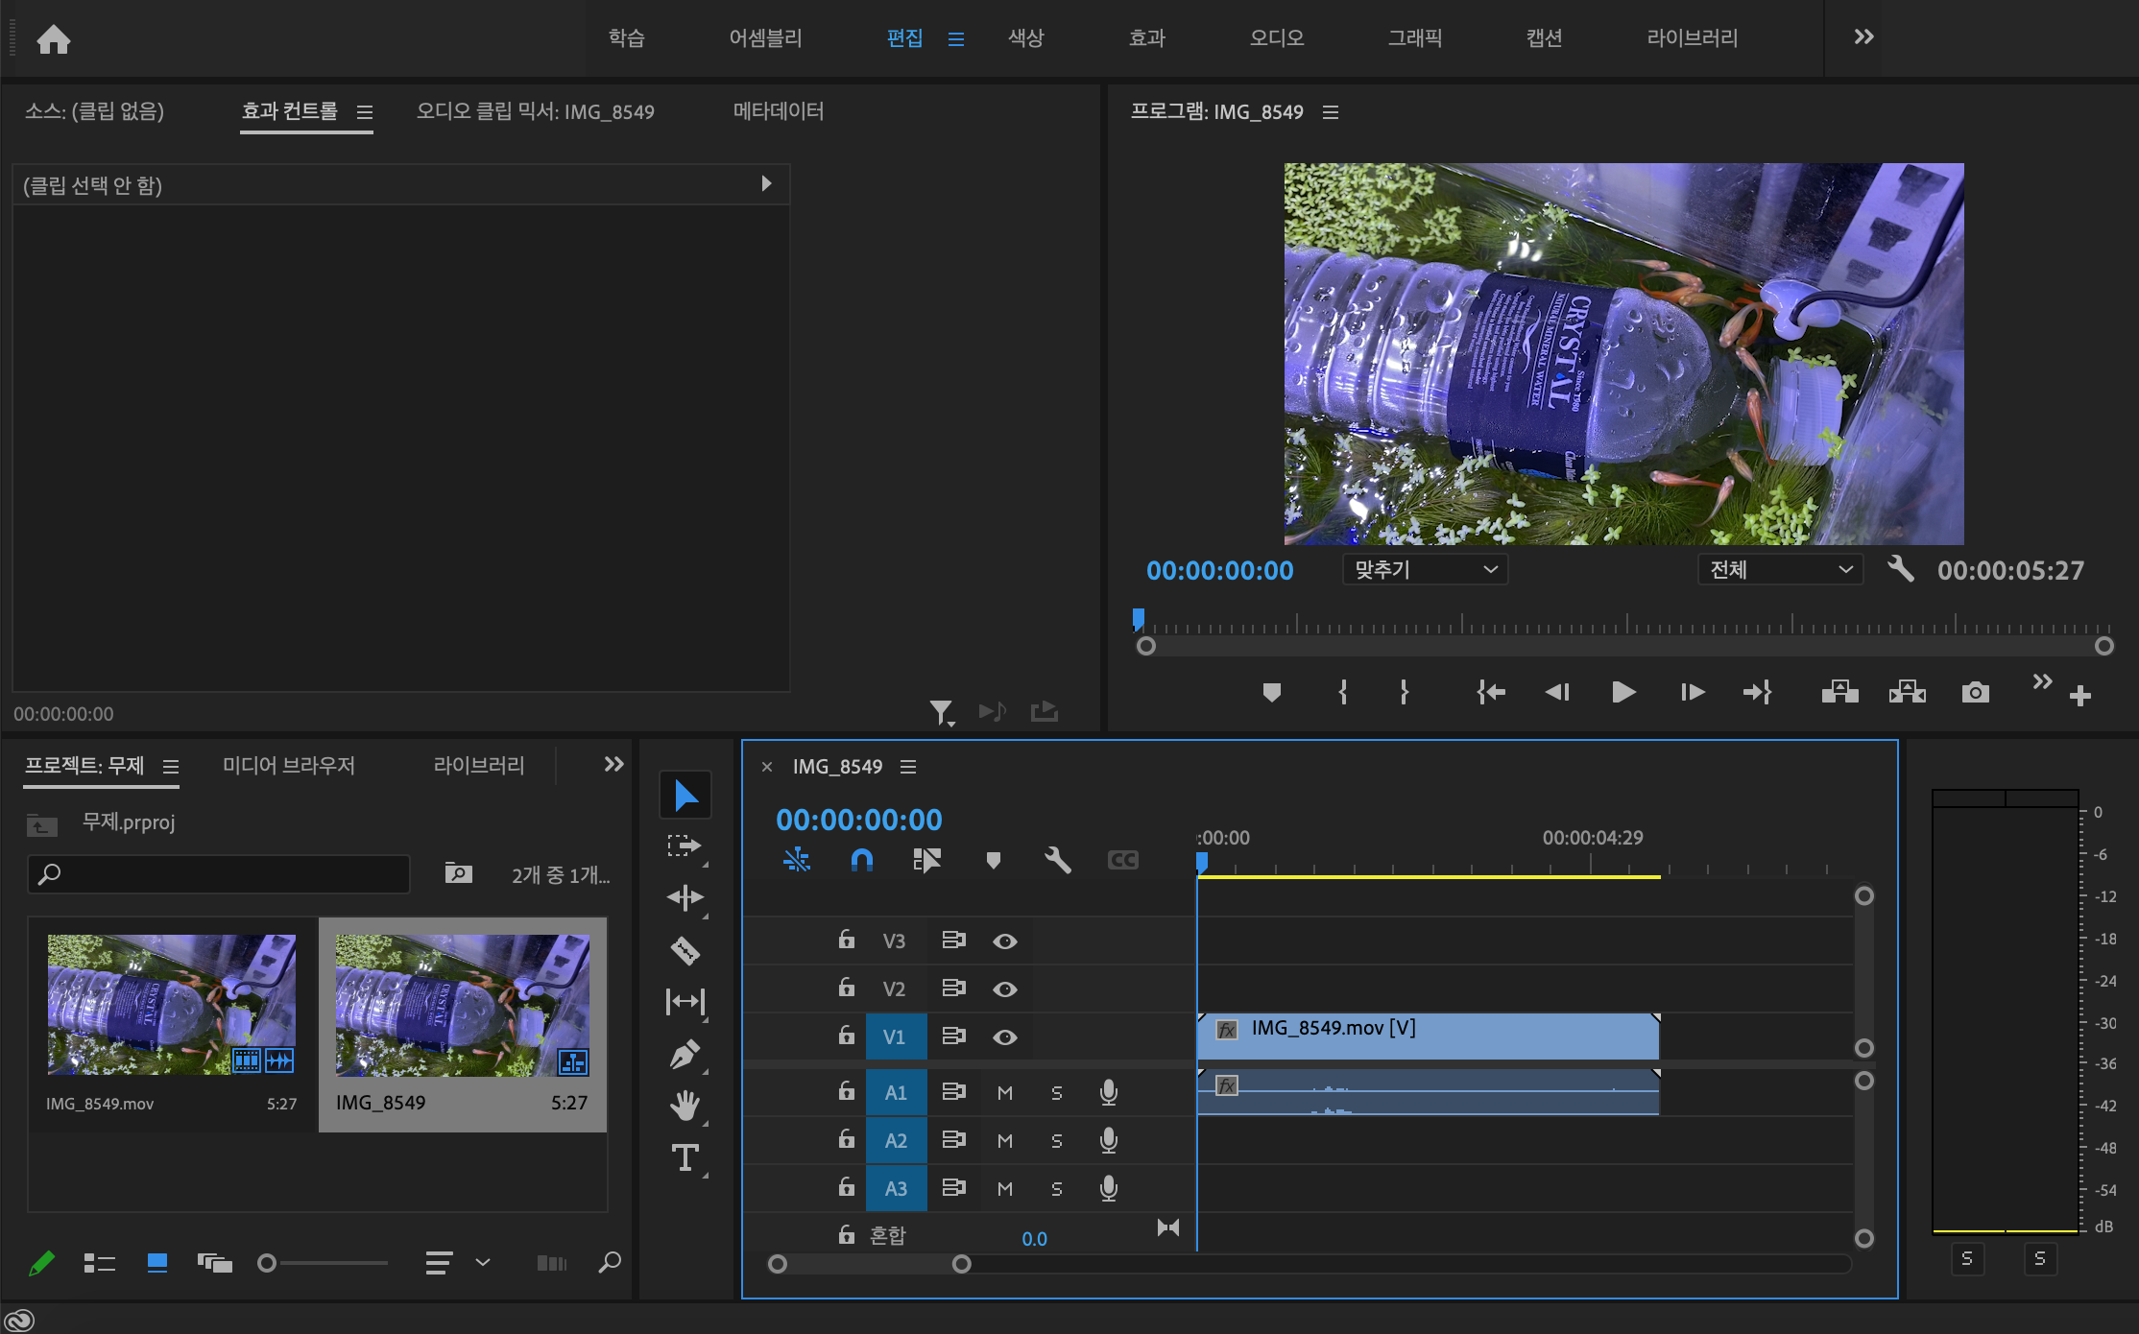
Task: Toggle track lock for V1
Action: pyautogui.click(x=846, y=1036)
